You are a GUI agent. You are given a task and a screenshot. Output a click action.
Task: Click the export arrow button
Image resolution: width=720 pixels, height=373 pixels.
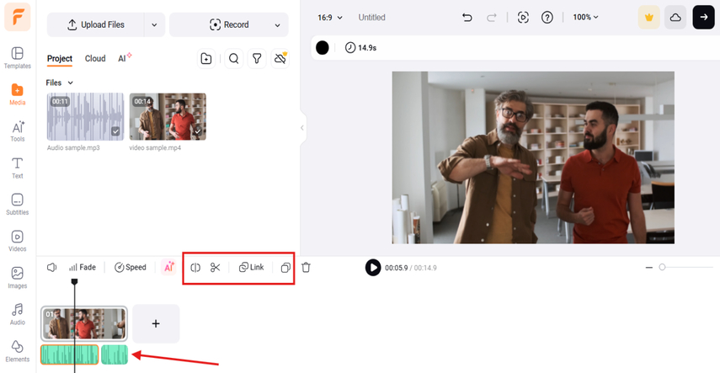(x=703, y=18)
